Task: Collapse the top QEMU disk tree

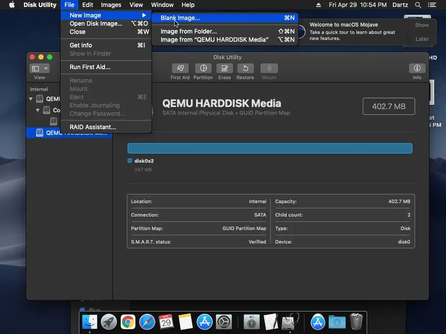Action: tap(31, 99)
